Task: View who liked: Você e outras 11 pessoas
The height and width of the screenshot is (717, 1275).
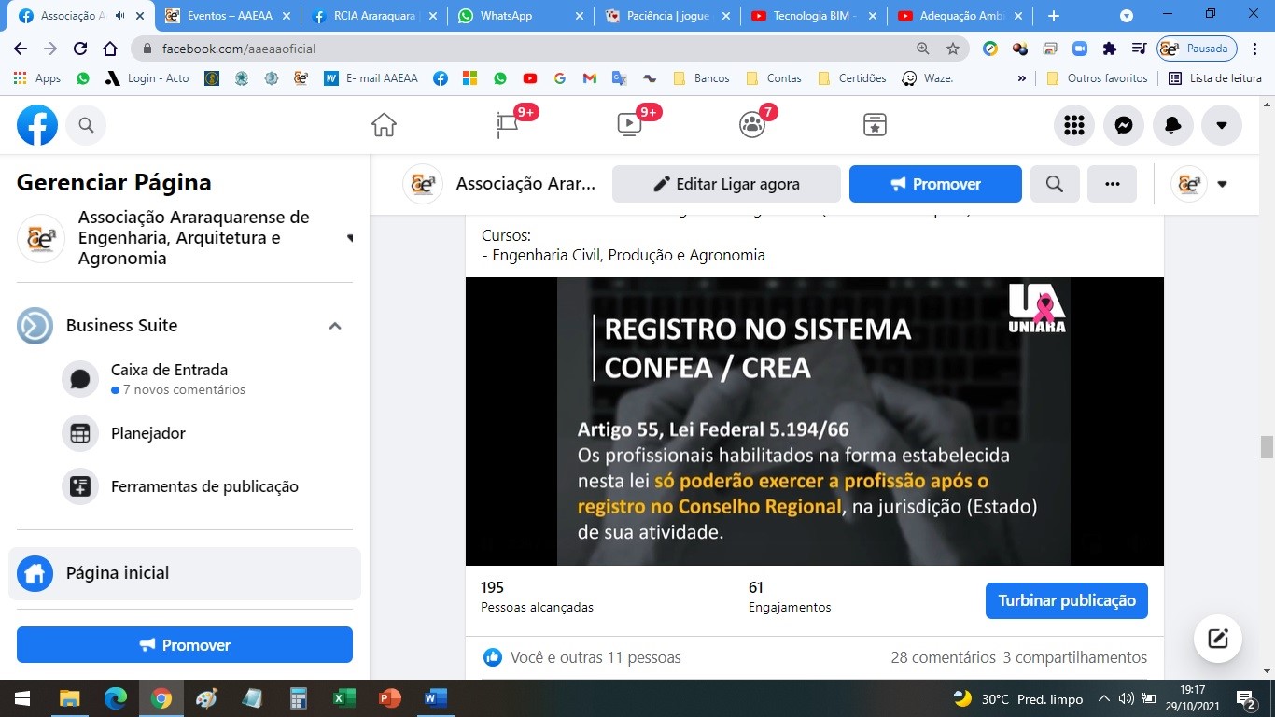Action: (x=595, y=657)
